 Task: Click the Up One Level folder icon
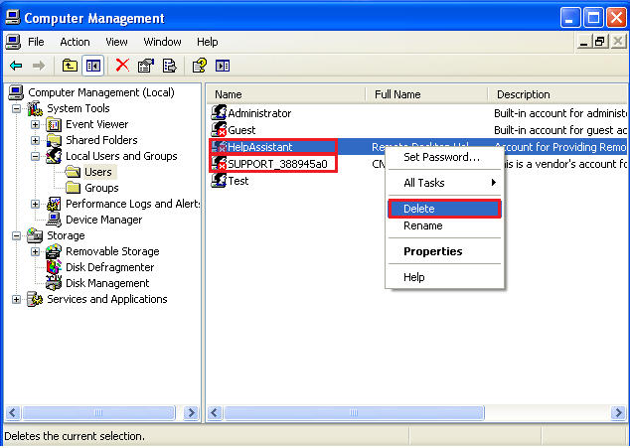(70, 66)
